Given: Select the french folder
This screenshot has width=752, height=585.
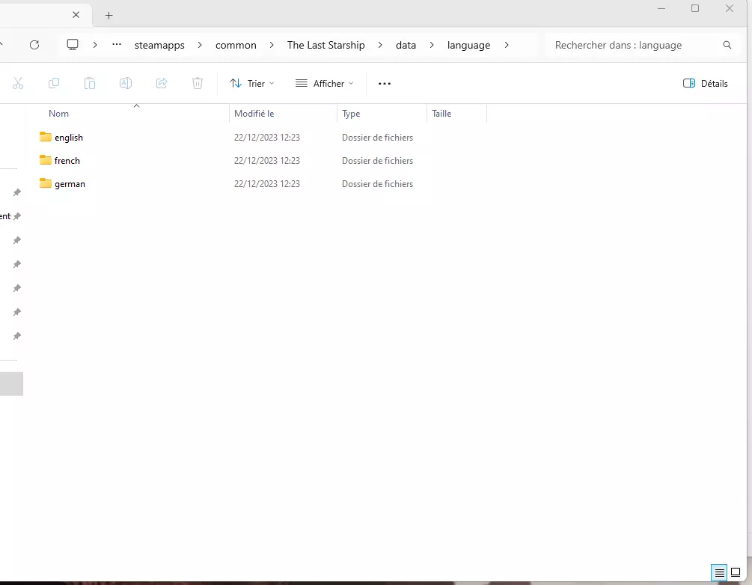Looking at the screenshot, I should 67,161.
